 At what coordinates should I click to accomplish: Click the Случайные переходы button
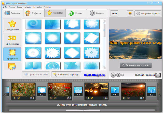point(66,74)
